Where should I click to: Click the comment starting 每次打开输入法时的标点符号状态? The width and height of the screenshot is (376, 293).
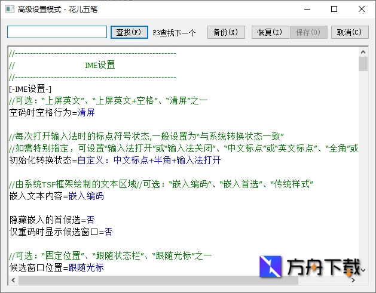[x=146, y=137]
